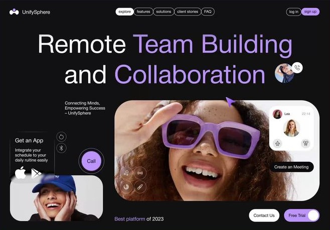Open the solutions nav tab

tap(163, 12)
